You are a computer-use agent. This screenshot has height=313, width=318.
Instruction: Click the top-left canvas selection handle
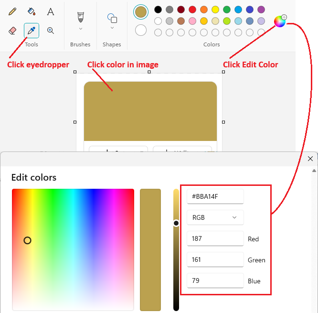point(75,72)
